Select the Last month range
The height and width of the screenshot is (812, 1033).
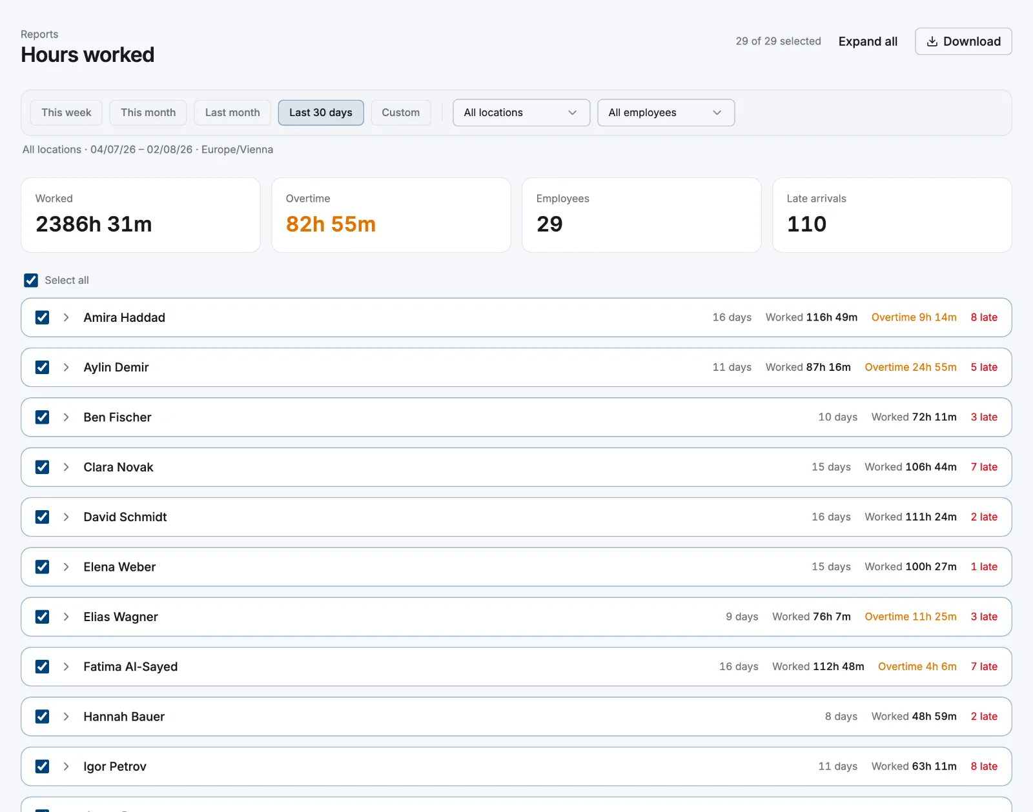click(x=232, y=112)
